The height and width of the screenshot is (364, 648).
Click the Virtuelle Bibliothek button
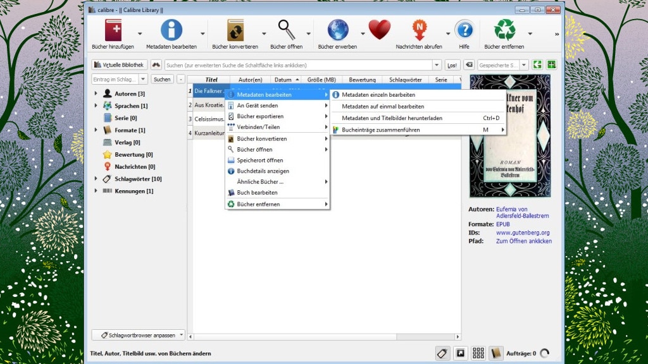click(120, 65)
